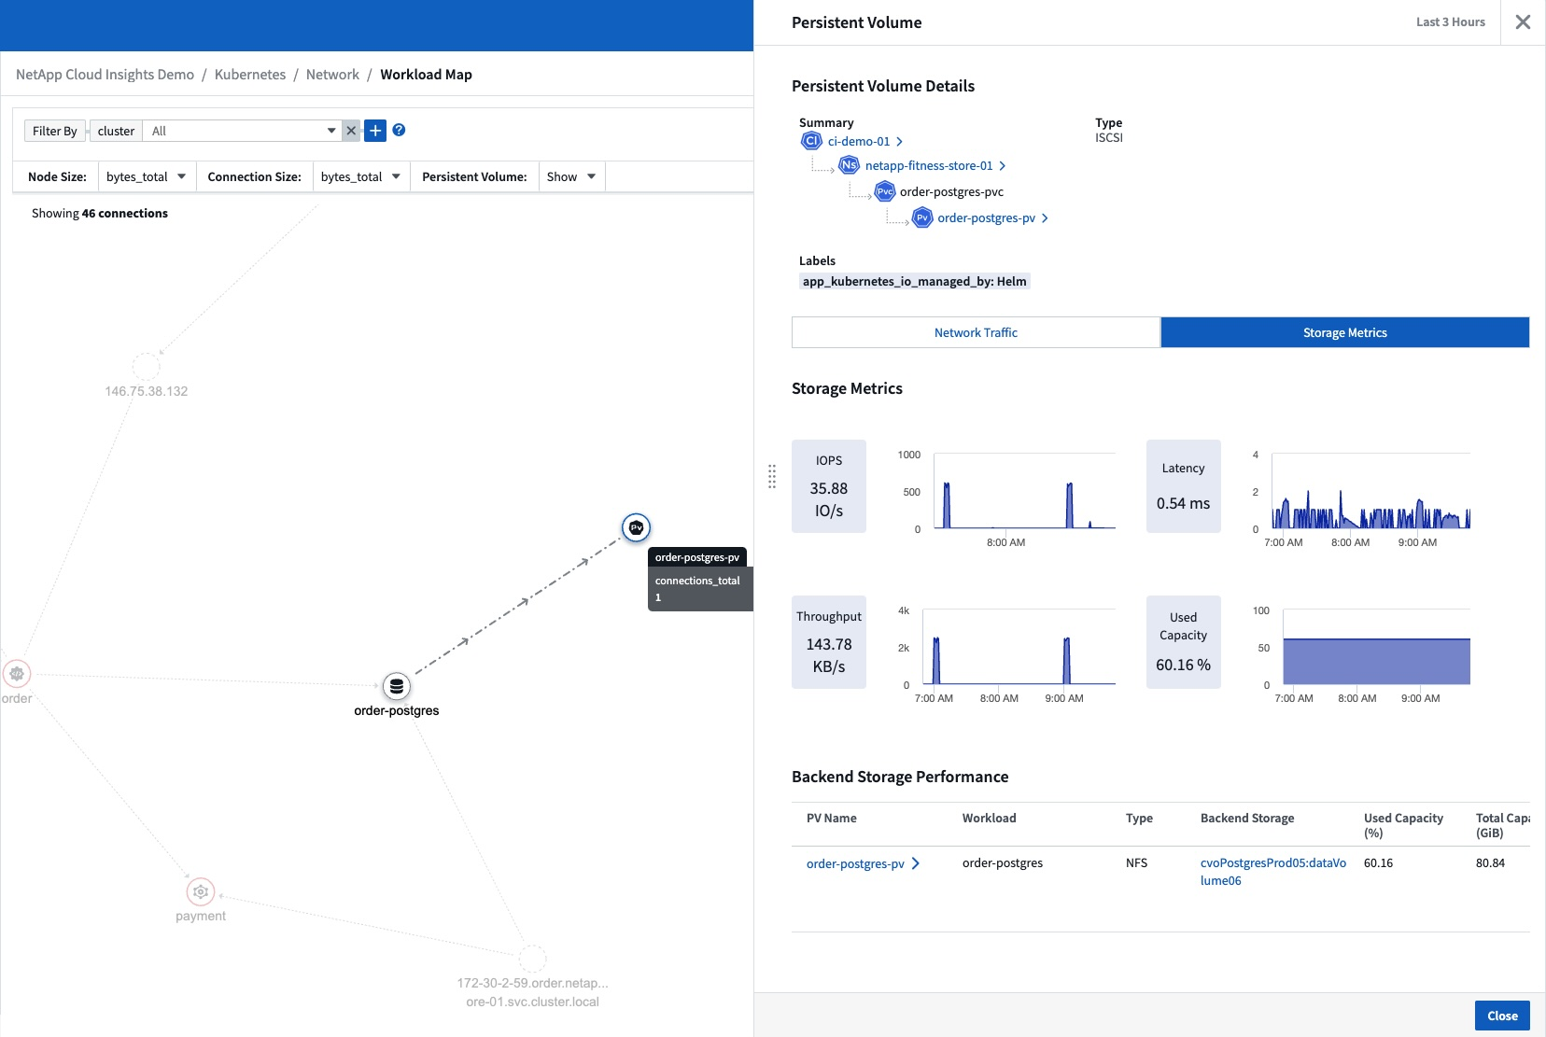Grab the panel drag handle dots
Viewport: 1546px width, 1037px height.
tap(772, 476)
